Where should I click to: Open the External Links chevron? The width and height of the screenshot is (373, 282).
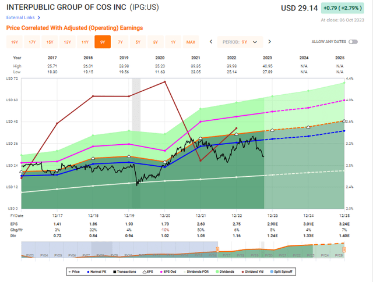click(x=39, y=17)
